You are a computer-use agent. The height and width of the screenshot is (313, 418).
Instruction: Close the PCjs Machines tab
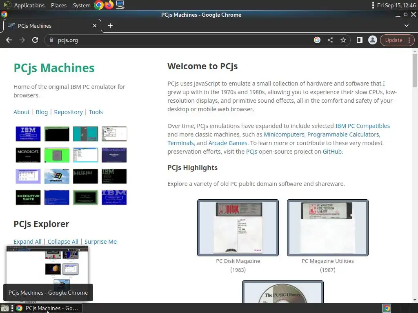pyautogui.click(x=95, y=26)
